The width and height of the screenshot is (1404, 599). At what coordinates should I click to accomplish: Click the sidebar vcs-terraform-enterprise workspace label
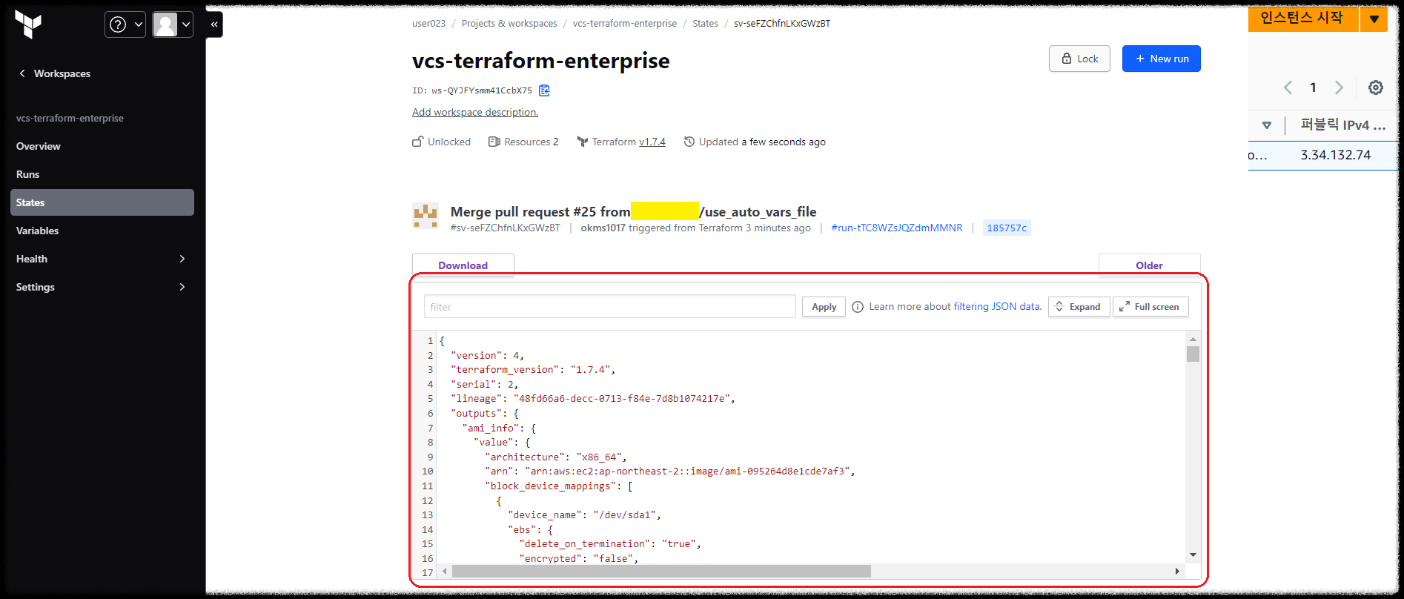tap(70, 118)
